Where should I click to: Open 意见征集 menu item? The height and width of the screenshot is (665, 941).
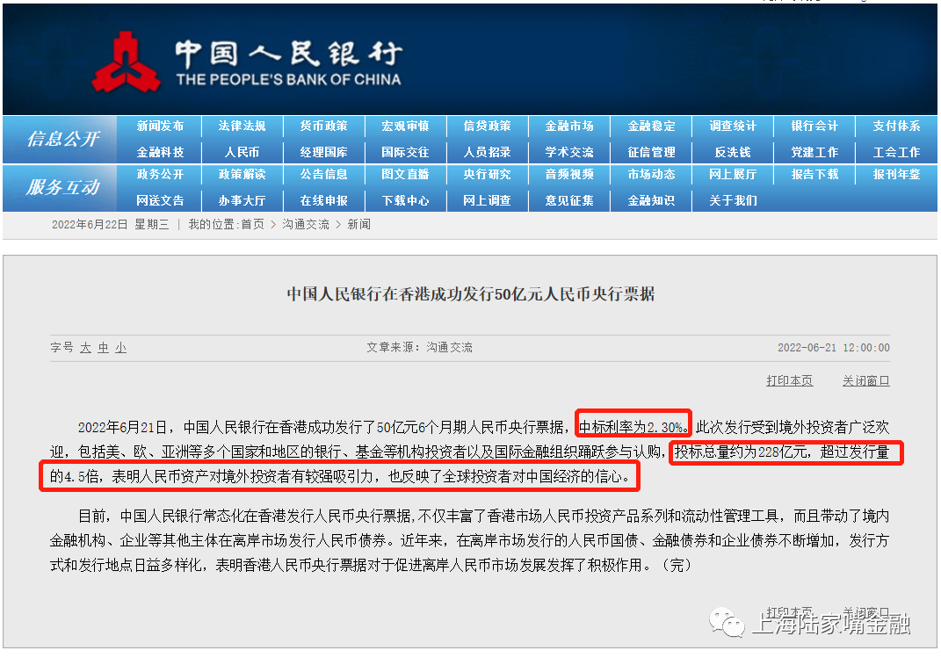(569, 200)
